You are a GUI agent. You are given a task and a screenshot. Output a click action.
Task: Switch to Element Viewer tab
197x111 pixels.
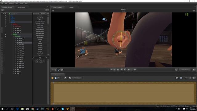pyautogui.click(x=21, y=7)
